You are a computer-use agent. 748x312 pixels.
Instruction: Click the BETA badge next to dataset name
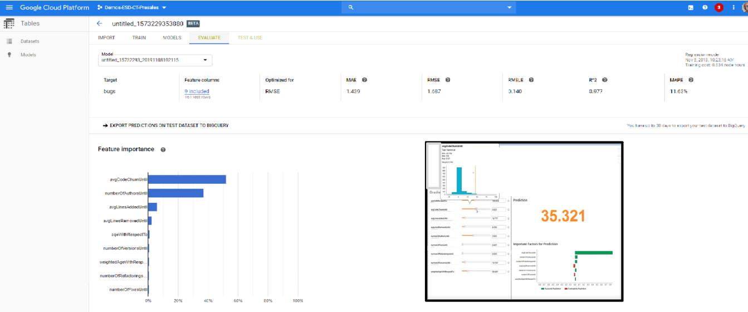(193, 23)
